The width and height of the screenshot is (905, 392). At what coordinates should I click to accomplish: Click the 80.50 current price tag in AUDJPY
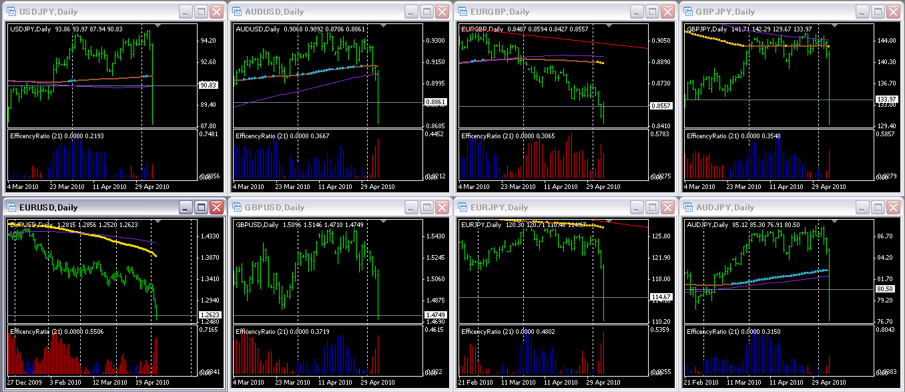point(884,288)
